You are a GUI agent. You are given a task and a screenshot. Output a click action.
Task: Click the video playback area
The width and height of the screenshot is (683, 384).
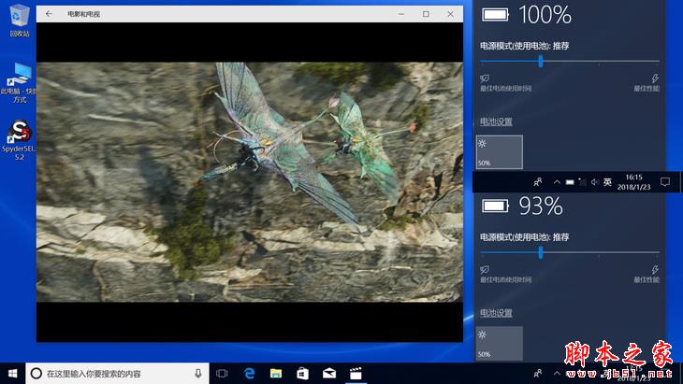(x=250, y=182)
